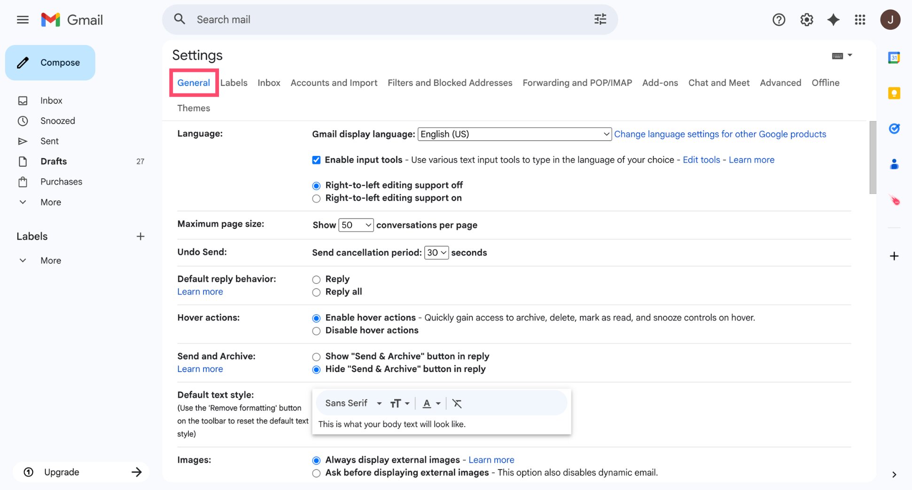Toggle the Enable input tools checkbox
Image resolution: width=912 pixels, height=490 pixels.
pyautogui.click(x=316, y=160)
